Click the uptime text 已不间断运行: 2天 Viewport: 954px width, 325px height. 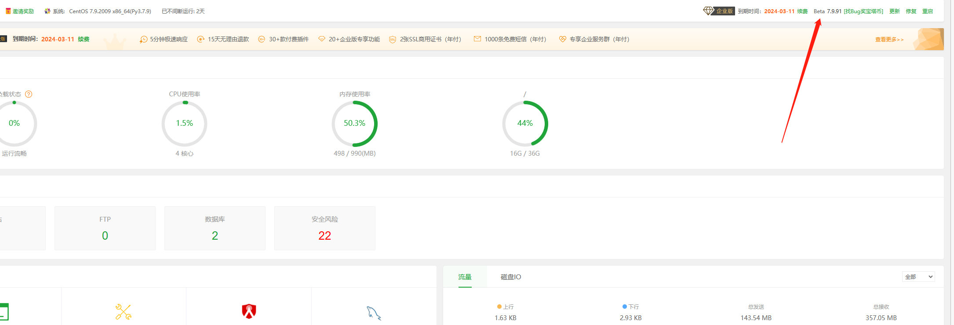coord(183,11)
